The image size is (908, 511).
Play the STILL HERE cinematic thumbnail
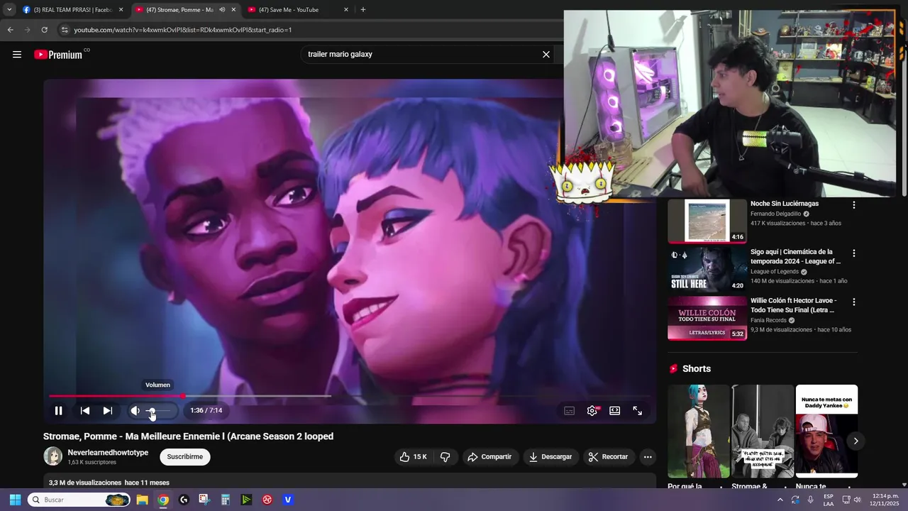click(x=707, y=269)
